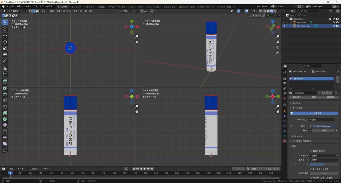Activate the Measure tool
This screenshot has height=183, width=341.
[5, 68]
